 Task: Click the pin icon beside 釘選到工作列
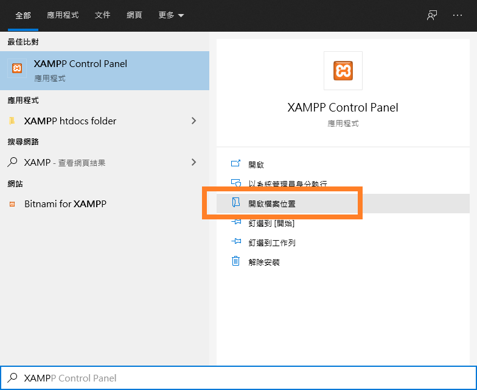coord(236,241)
